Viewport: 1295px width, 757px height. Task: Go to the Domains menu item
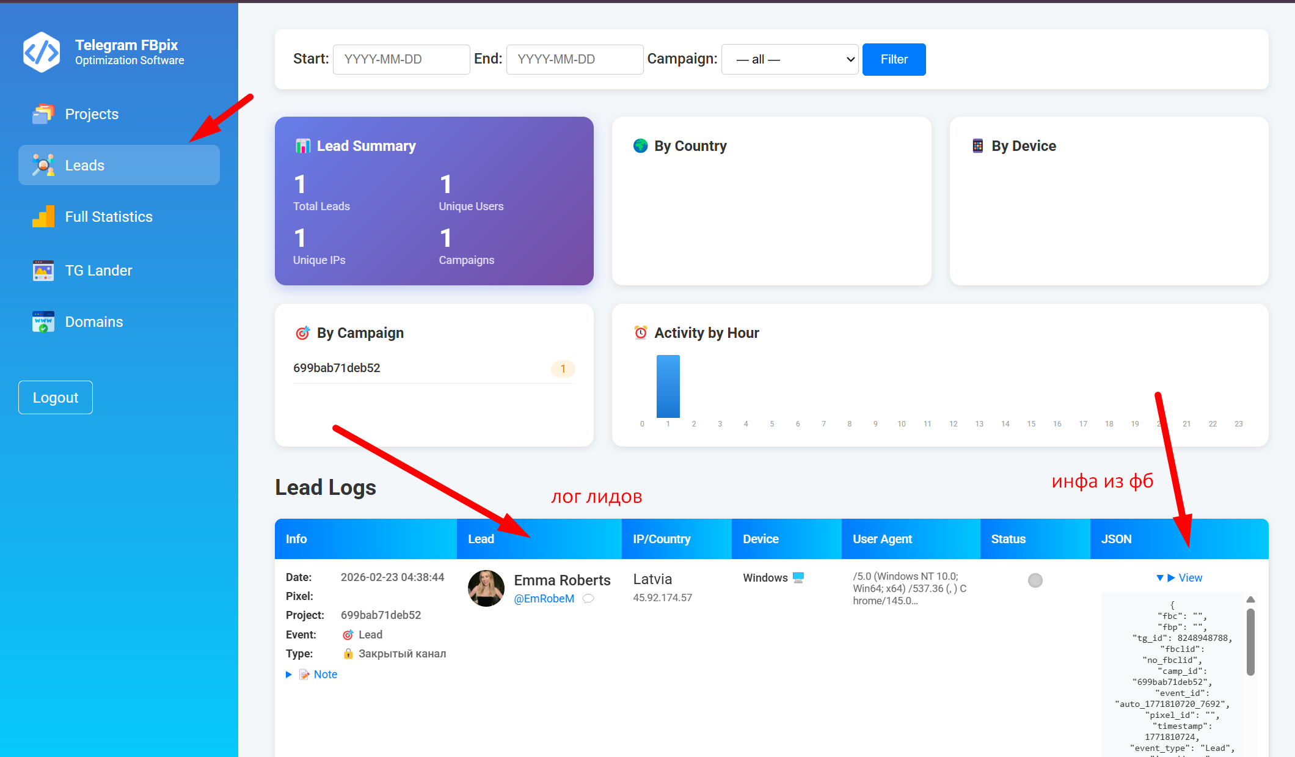[94, 322]
